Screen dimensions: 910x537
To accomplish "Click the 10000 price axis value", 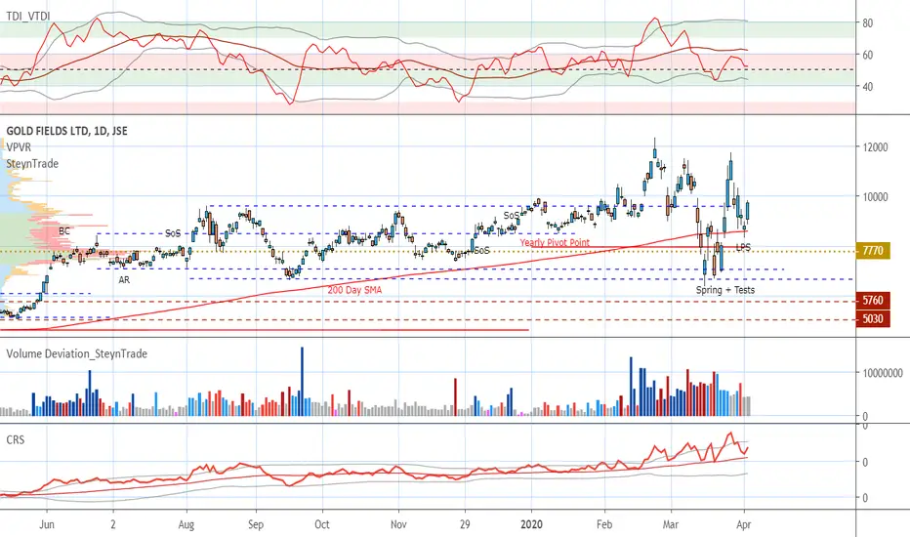I will (875, 197).
